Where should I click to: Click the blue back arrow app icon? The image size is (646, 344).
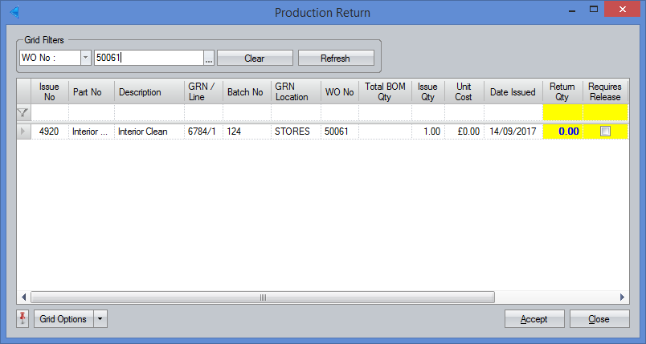14,12
